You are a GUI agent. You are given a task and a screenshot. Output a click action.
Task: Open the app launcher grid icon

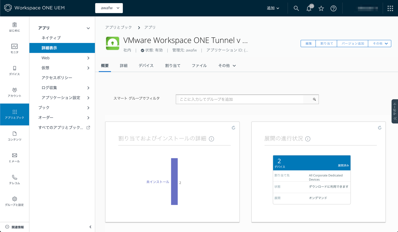coord(390,8)
